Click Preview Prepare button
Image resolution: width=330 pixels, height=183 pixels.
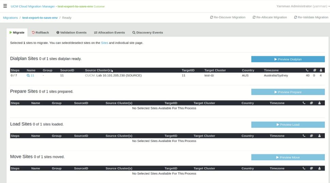coord(288,92)
